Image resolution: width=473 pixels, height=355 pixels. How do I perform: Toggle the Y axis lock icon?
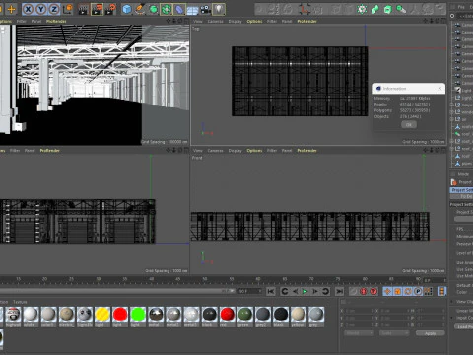41,9
